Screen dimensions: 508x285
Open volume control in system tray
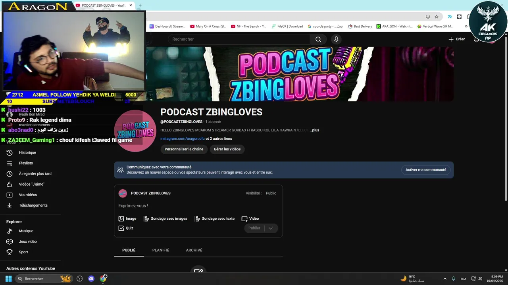coord(480,279)
